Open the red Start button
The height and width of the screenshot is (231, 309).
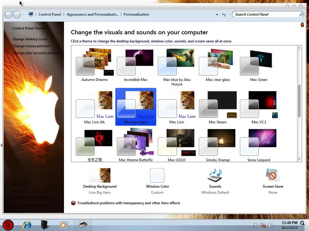tap(8, 225)
